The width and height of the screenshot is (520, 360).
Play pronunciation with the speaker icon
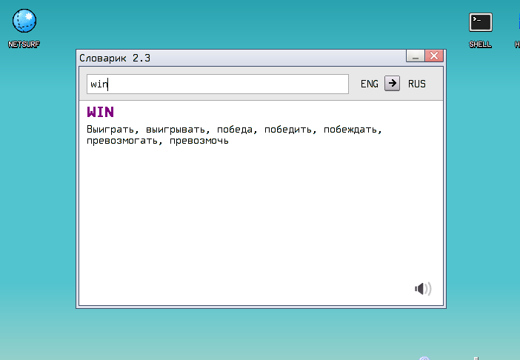[423, 289]
